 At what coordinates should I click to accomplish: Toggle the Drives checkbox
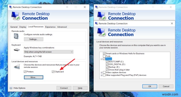point(104,59)
